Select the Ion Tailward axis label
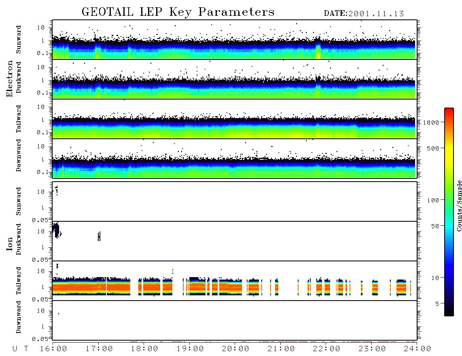This screenshot has width=462, height=356. point(19,281)
